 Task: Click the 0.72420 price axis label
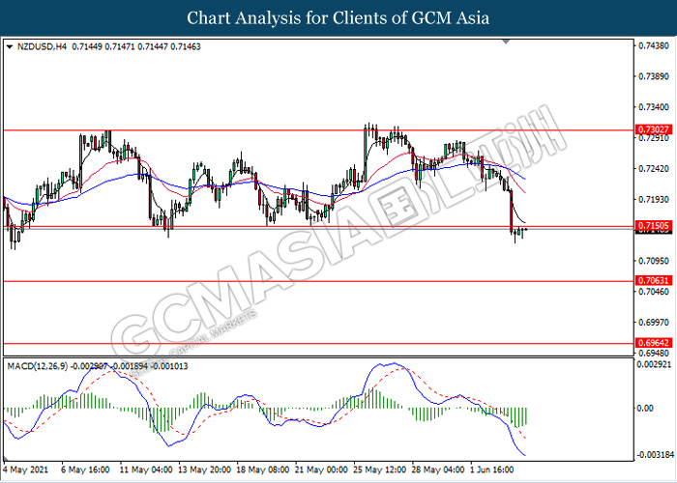pyautogui.click(x=654, y=168)
